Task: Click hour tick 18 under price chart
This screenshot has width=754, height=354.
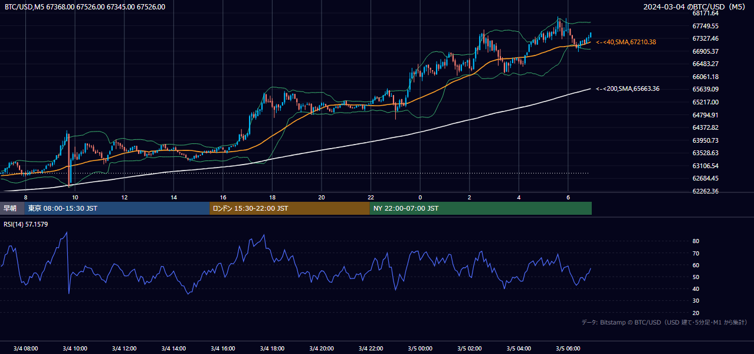Action: 272,197
